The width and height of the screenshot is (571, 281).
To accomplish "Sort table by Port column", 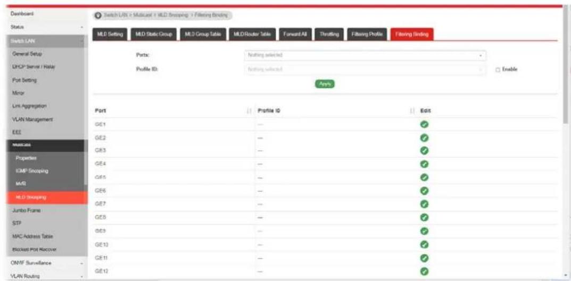I will (250, 111).
